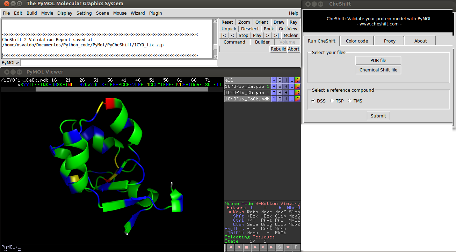Open the Build menu
This screenshot has width=456, height=252.
tap(31, 13)
